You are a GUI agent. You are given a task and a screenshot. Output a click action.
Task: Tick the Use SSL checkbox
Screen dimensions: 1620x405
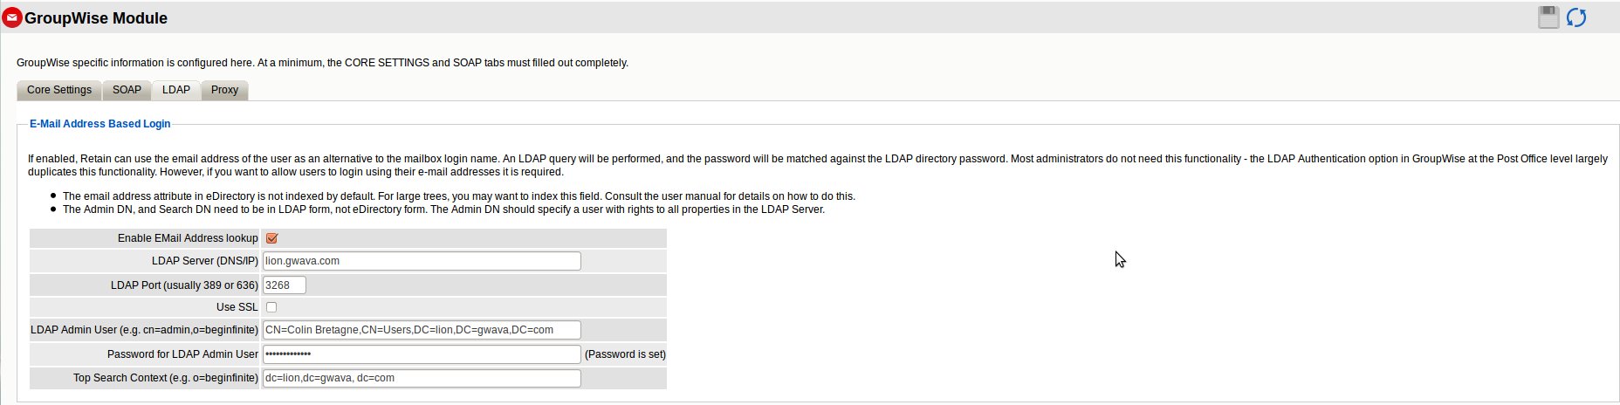(x=271, y=307)
